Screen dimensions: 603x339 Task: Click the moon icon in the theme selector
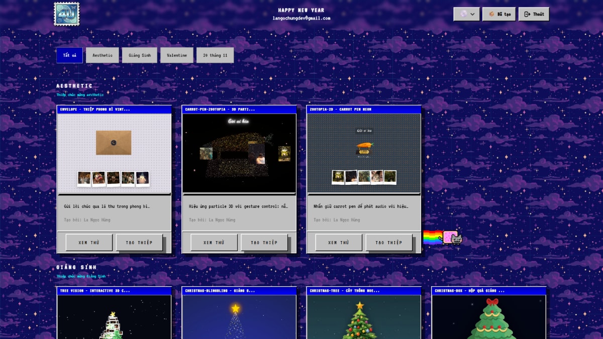point(462,14)
